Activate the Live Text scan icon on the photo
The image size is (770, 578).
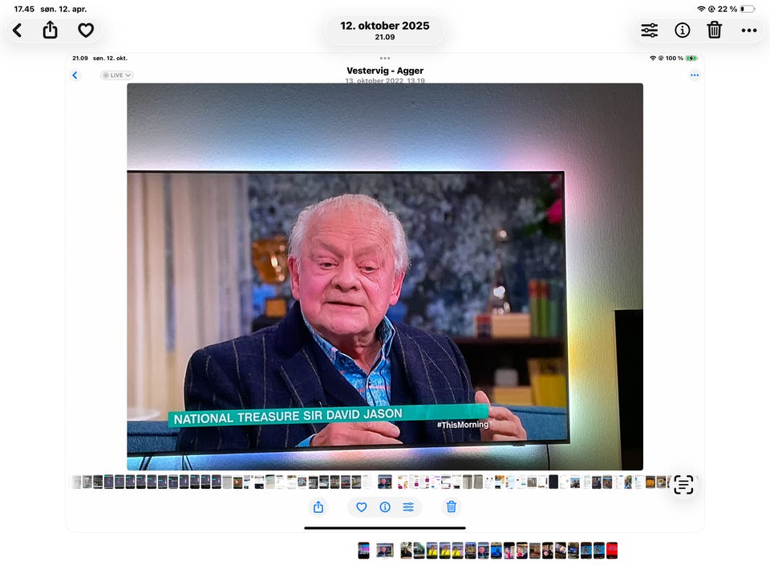point(683,485)
